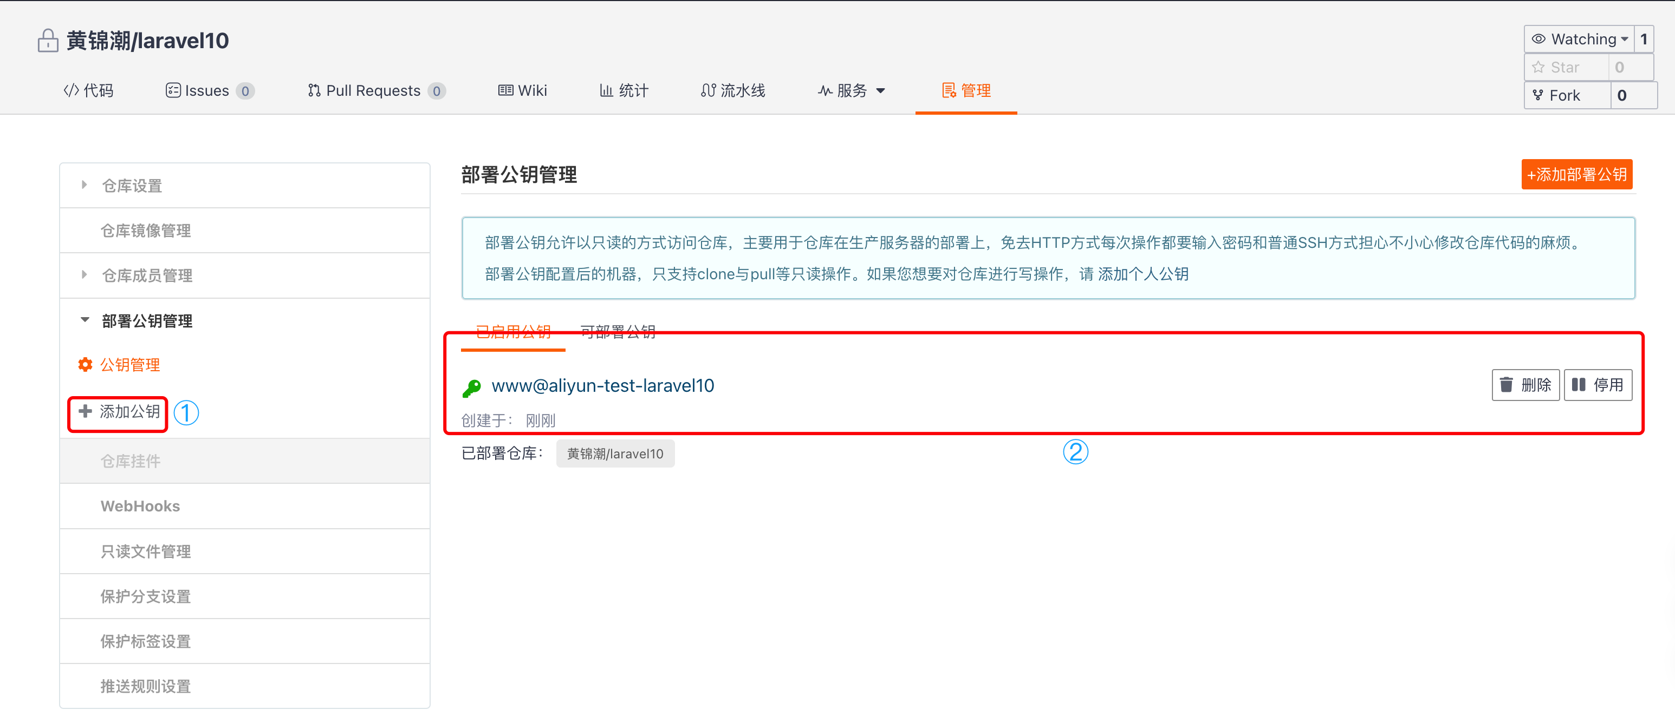Select the 公钥管理 gear icon in sidebar
Viewport: 1675px width, 723px height.
pos(85,364)
